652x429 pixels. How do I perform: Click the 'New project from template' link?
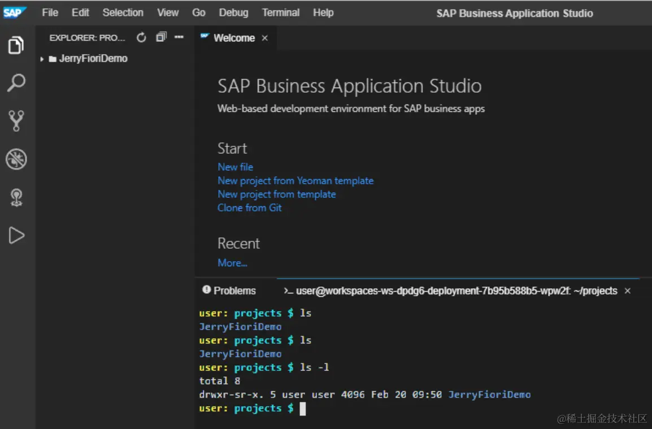coord(276,194)
